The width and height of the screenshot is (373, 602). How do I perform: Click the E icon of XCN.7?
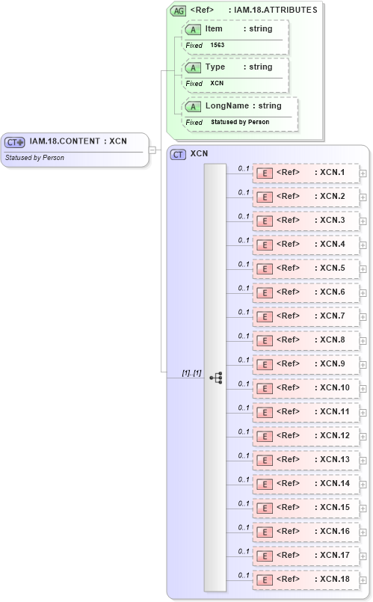click(x=265, y=317)
